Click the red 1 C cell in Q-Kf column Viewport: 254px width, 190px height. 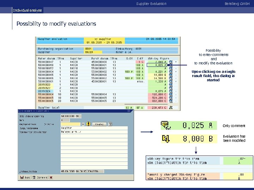pos(140,62)
